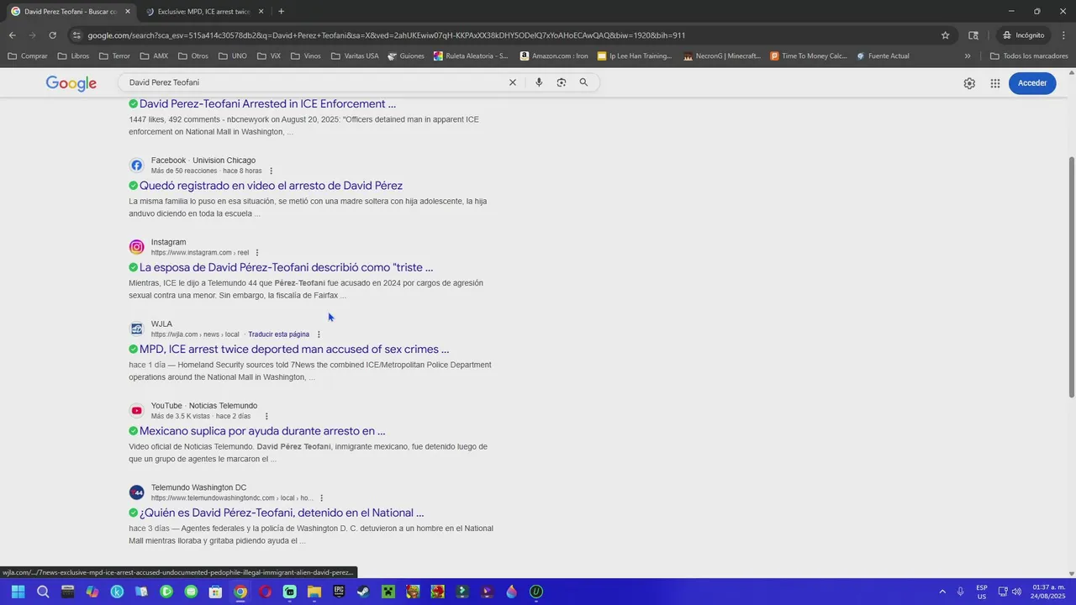The width and height of the screenshot is (1076, 605).
Task: Open Opera browser from taskbar
Action: tap(265, 592)
